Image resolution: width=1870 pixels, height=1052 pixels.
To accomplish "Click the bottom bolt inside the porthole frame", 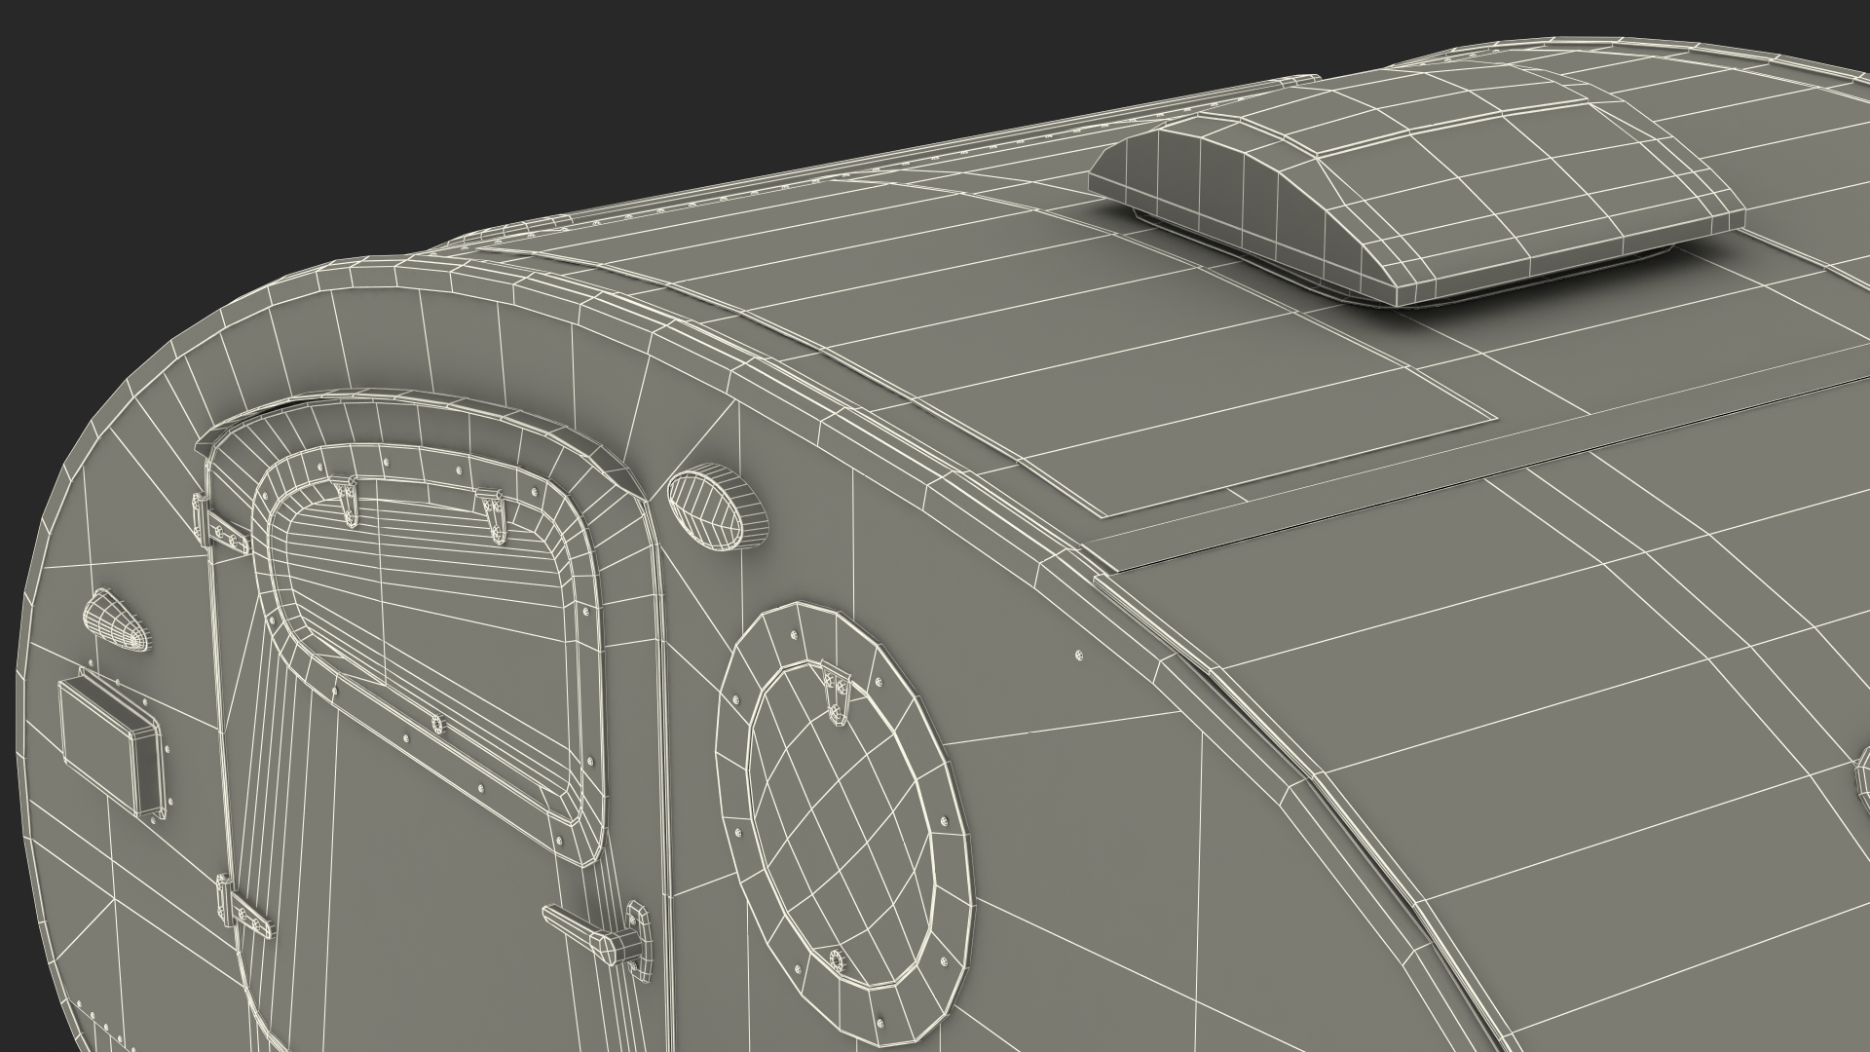I will coord(837,961).
